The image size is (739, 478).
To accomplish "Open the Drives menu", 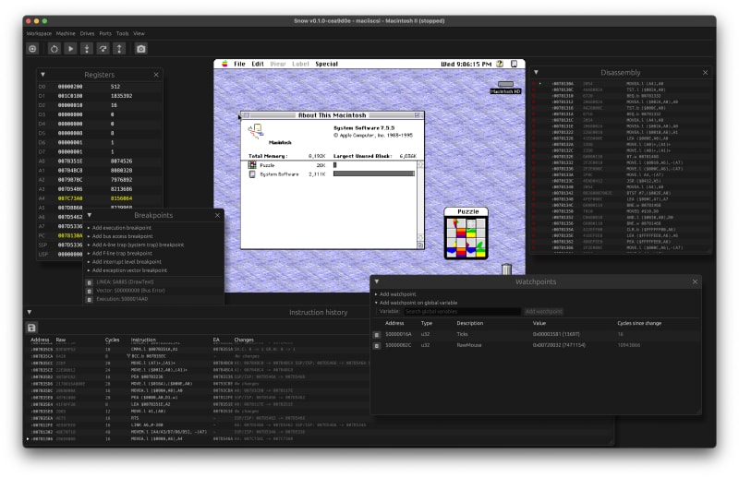I will (90, 33).
